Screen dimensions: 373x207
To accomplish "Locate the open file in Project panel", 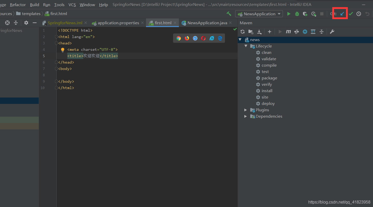I will click(7, 23).
